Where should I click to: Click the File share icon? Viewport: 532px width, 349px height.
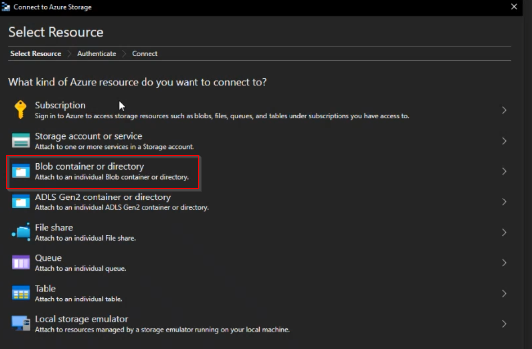click(x=21, y=232)
